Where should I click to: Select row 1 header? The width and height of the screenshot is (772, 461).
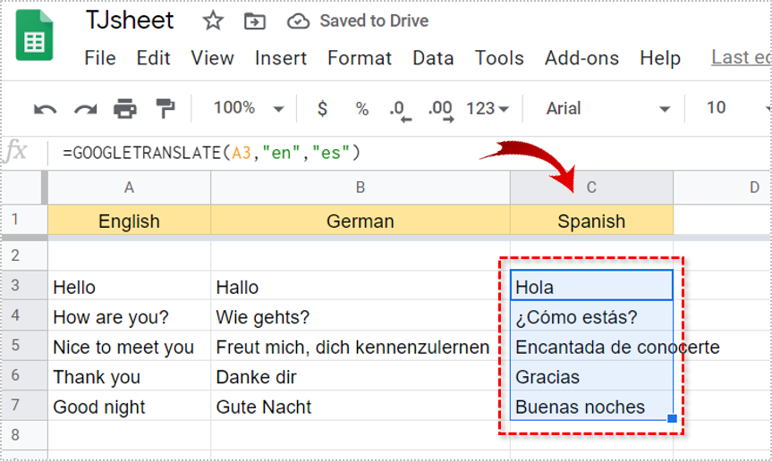(x=23, y=220)
